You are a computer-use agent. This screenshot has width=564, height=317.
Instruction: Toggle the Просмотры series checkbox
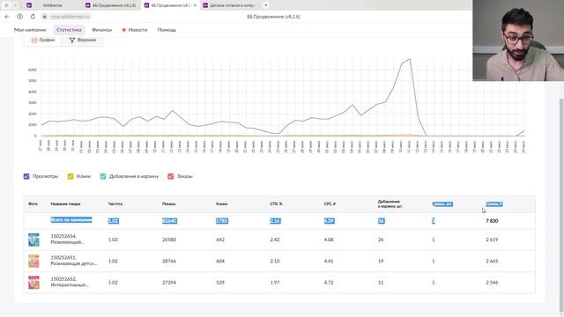point(26,176)
